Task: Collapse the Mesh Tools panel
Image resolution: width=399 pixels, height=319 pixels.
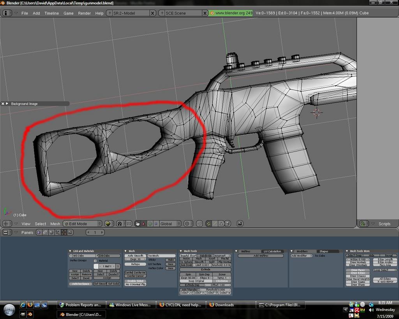Action: coord(181,251)
